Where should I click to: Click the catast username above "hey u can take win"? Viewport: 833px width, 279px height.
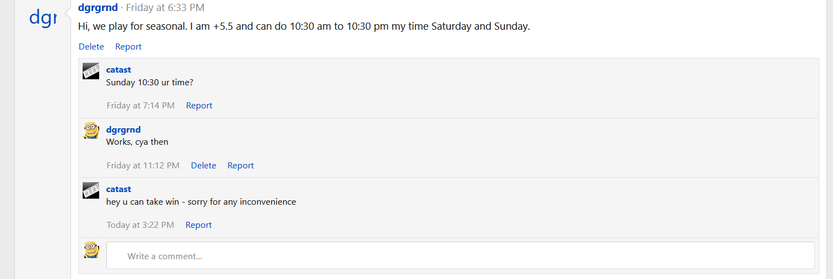(118, 189)
